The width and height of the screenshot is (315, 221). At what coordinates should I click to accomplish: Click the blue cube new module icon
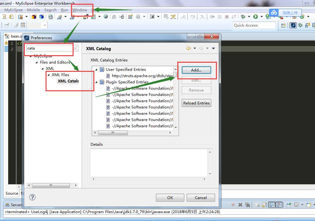(41, 17)
